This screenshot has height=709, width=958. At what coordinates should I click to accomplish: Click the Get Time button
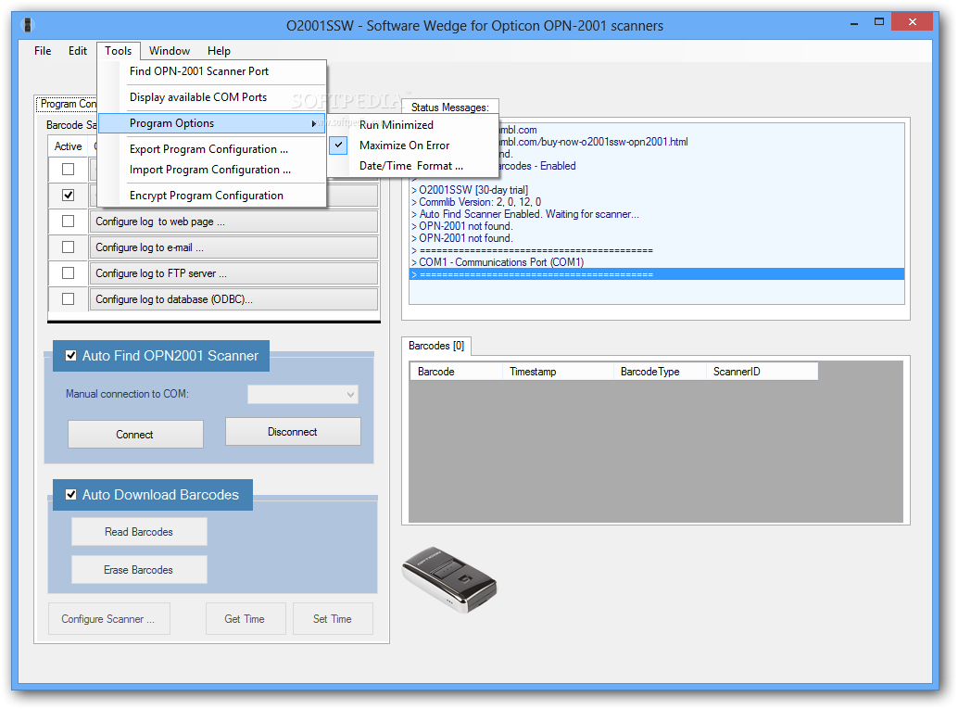point(245,619)
